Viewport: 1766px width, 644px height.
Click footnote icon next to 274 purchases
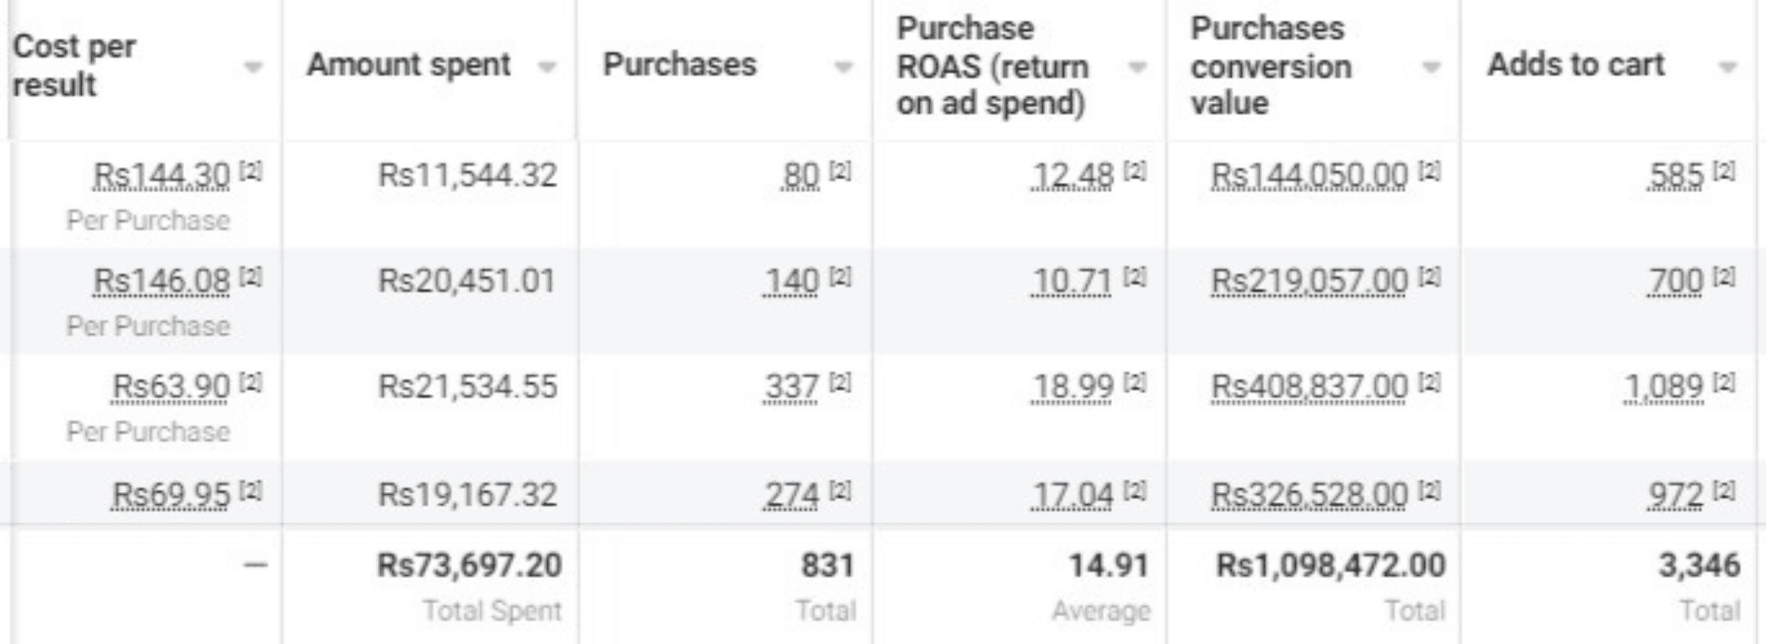tap(840, 490)
